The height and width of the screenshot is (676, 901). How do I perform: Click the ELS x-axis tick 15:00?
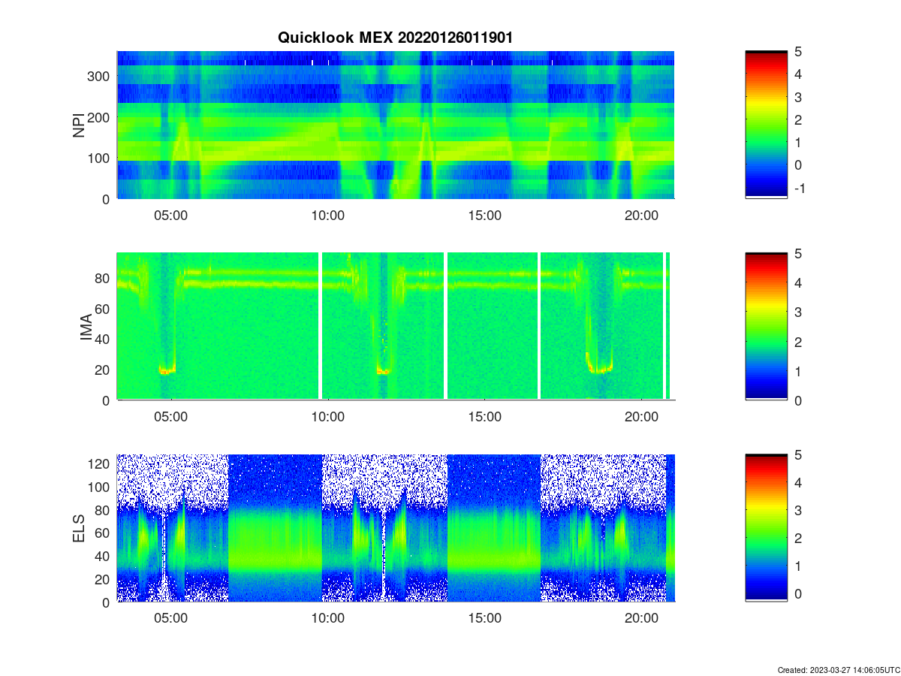[485, 617]
